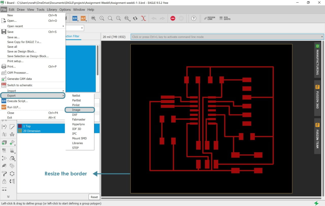Image resolution: width=325 pixels, height=206 pixels.
Task: Choose CAM Processor from File menu
Action: tap(33, 73)
